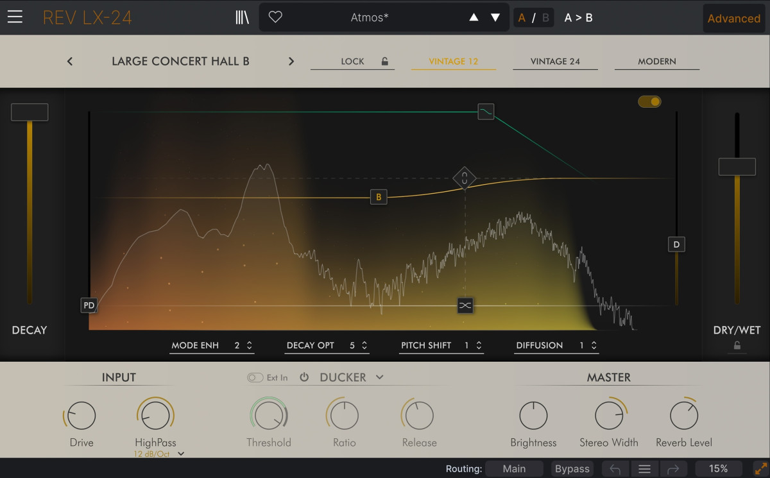The height and width of the screenshot is (478, 770).
Task: Click the Ducker power icon
Action: click(x=304, y=377)
